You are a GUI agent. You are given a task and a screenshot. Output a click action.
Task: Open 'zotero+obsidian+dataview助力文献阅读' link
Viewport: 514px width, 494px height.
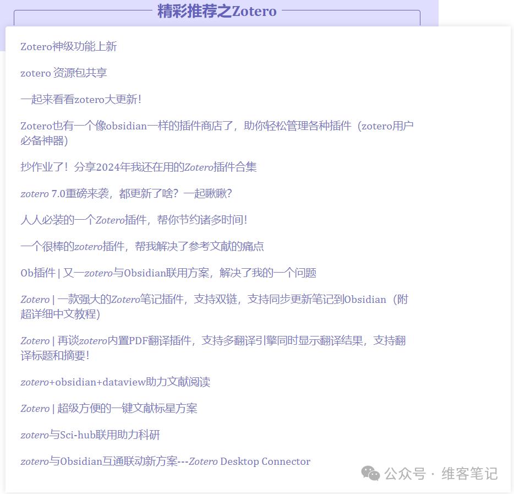tap(116, 382)
